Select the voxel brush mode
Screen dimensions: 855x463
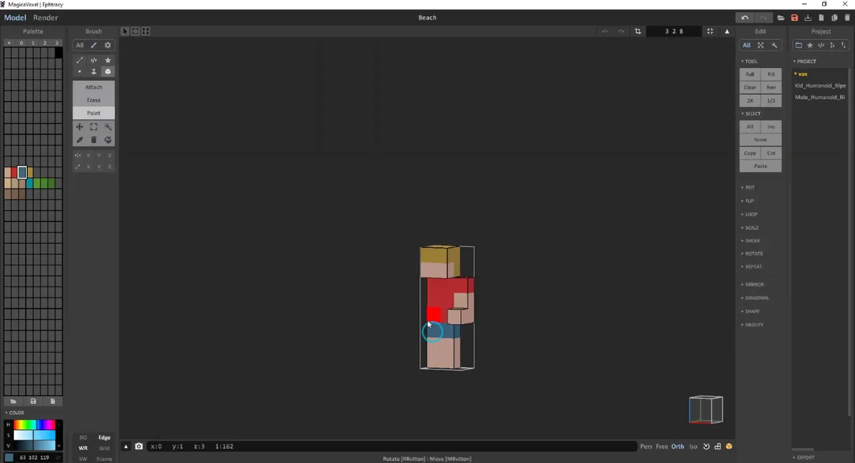click(x=79, y=71)
